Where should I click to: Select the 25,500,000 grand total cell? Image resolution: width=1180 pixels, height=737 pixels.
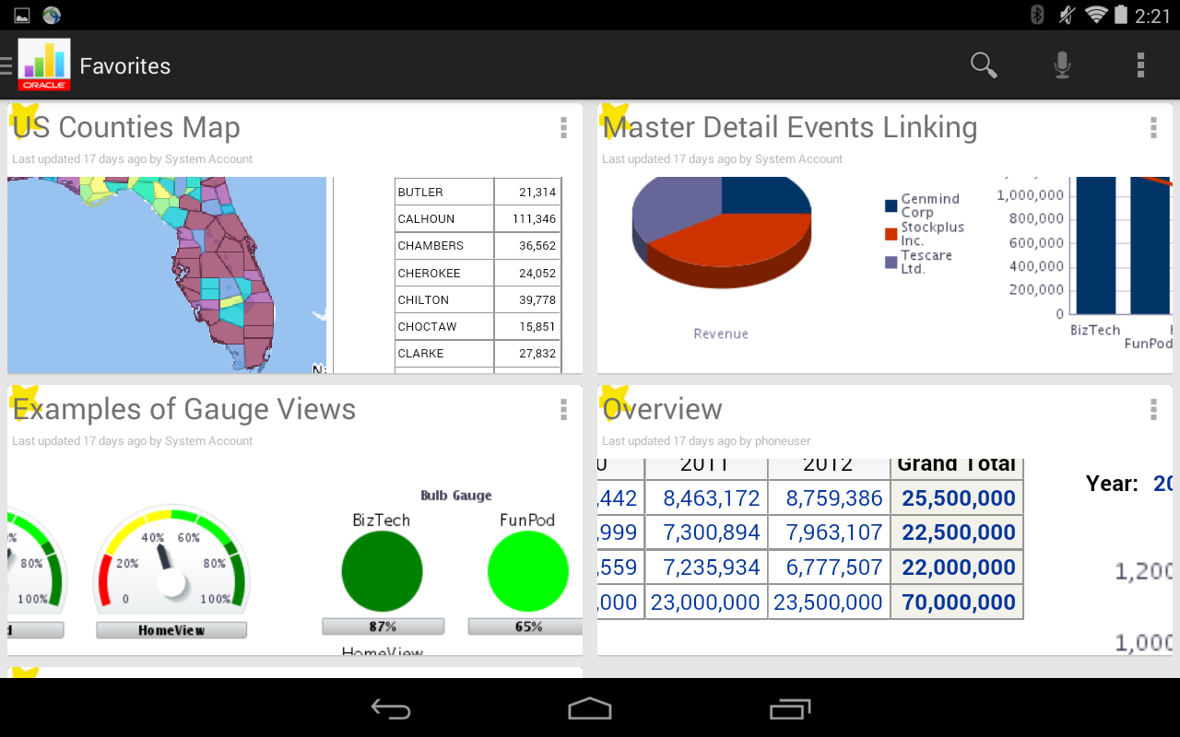[x=958, y=498]
